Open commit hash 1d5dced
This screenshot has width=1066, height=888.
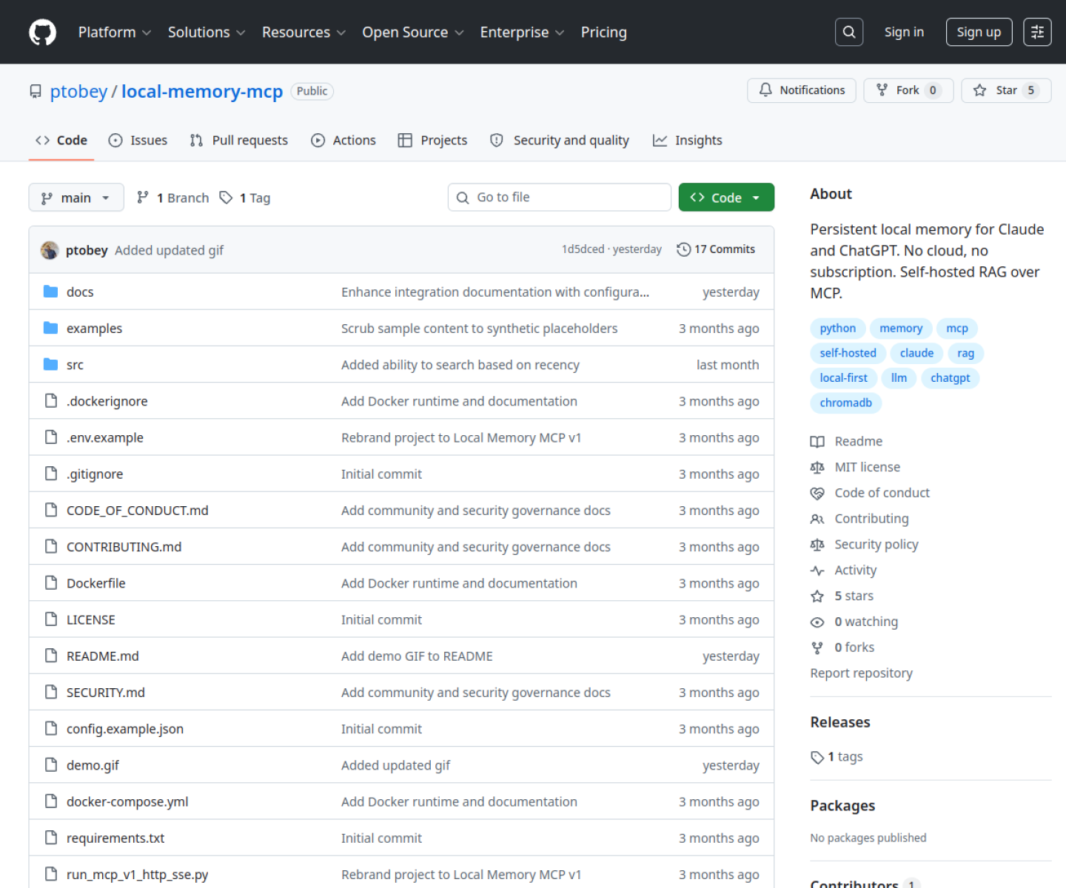[x=583, y=249]
